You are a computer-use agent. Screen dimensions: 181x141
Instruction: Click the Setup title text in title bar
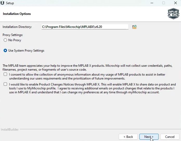coord(10,3)
